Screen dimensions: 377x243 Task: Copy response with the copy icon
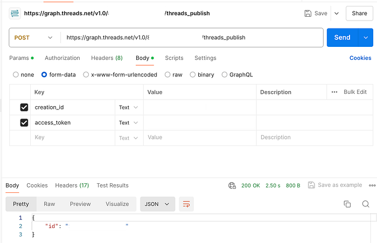click(x=347, y=204)
